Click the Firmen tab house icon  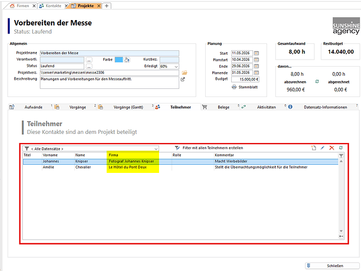click(x=12, y=6)
